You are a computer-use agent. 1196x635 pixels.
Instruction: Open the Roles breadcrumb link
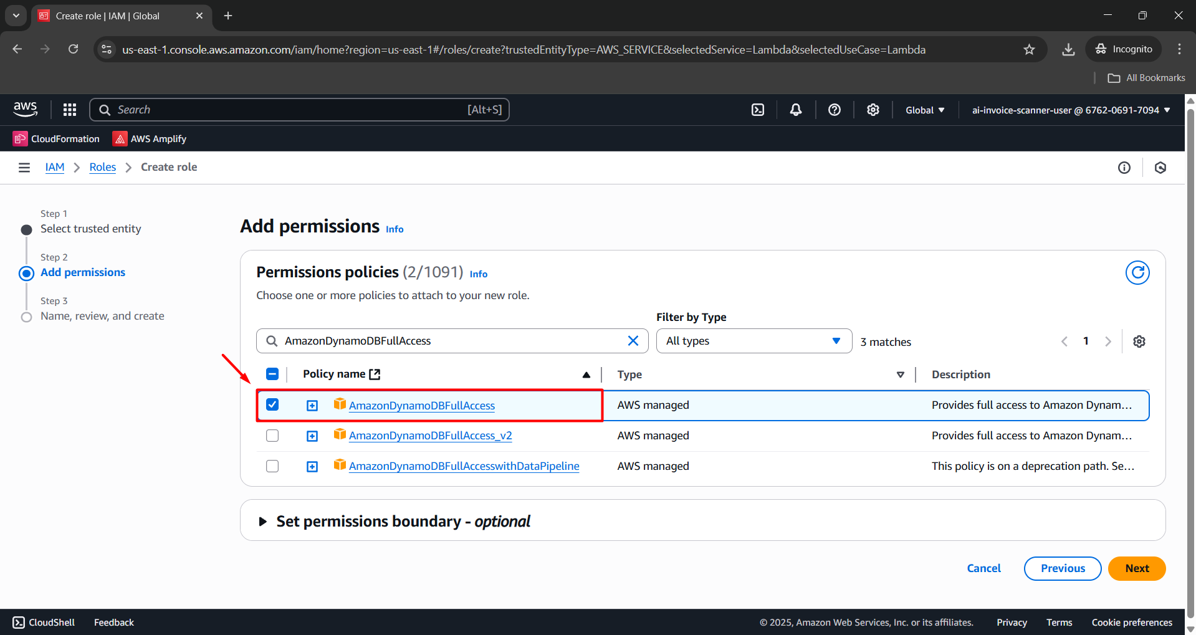(102, 167)
